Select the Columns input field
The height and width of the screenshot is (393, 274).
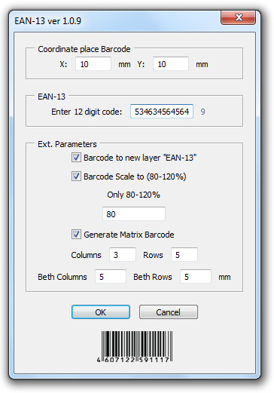click(x=123, y=255)
